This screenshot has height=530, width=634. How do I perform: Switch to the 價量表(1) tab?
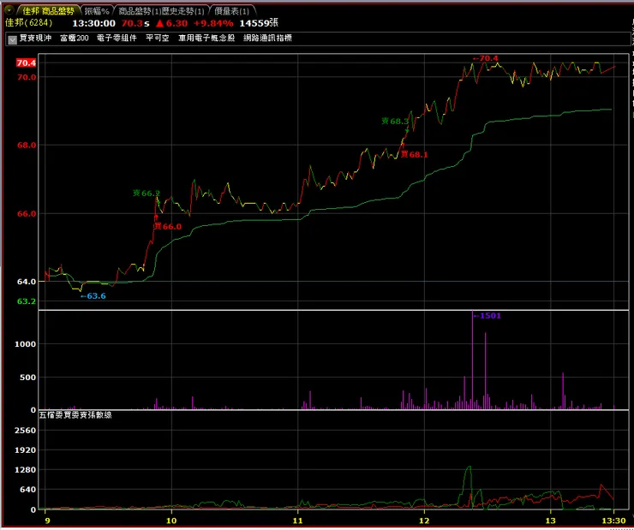coord(231,11)
